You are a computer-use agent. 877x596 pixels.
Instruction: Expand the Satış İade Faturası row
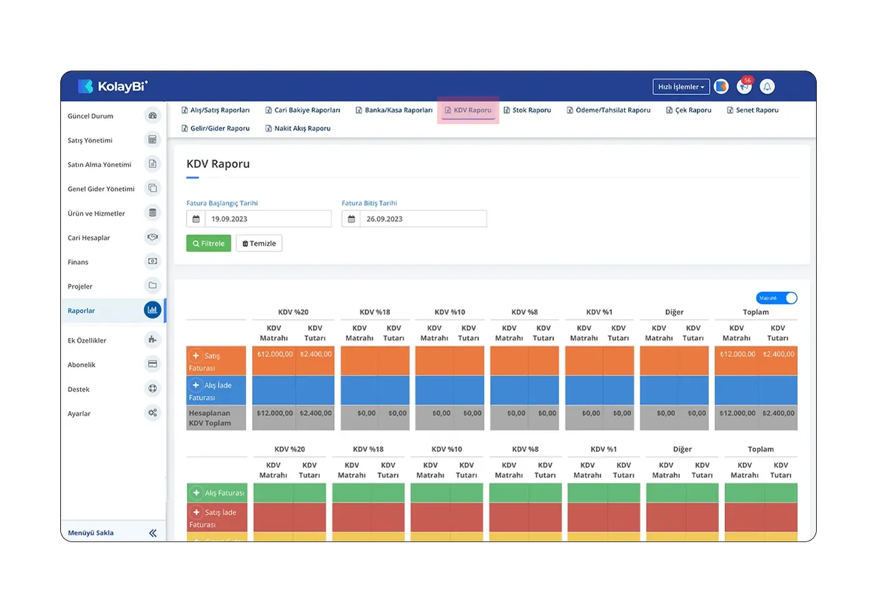[197, 512]
